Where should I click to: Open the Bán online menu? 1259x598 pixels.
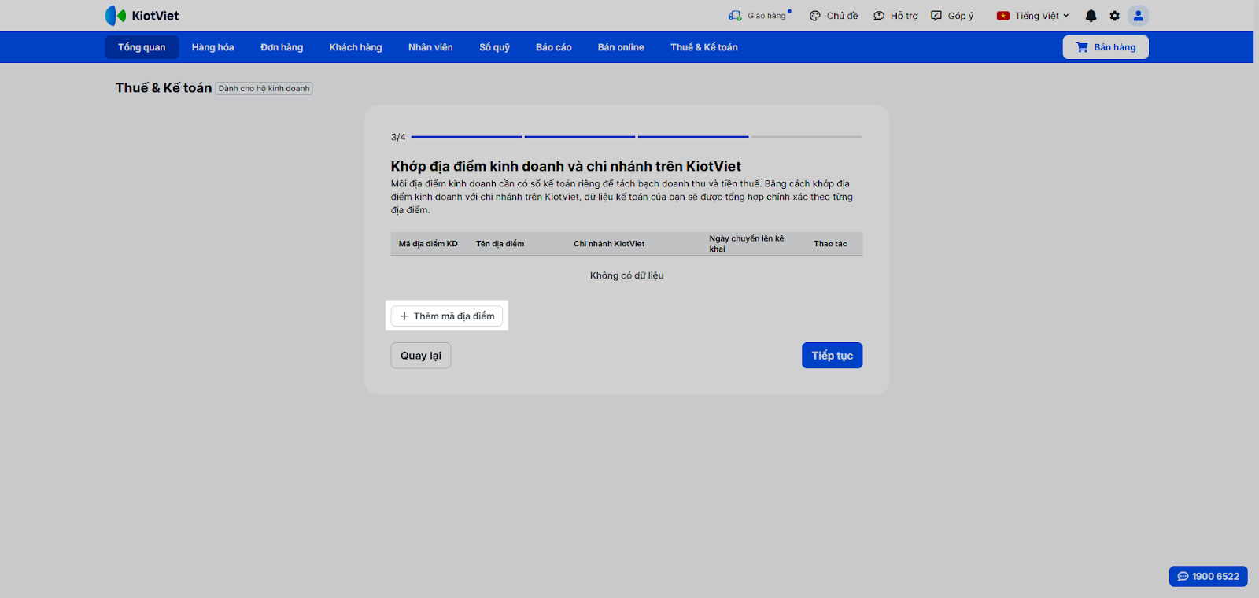coord(621,47)
